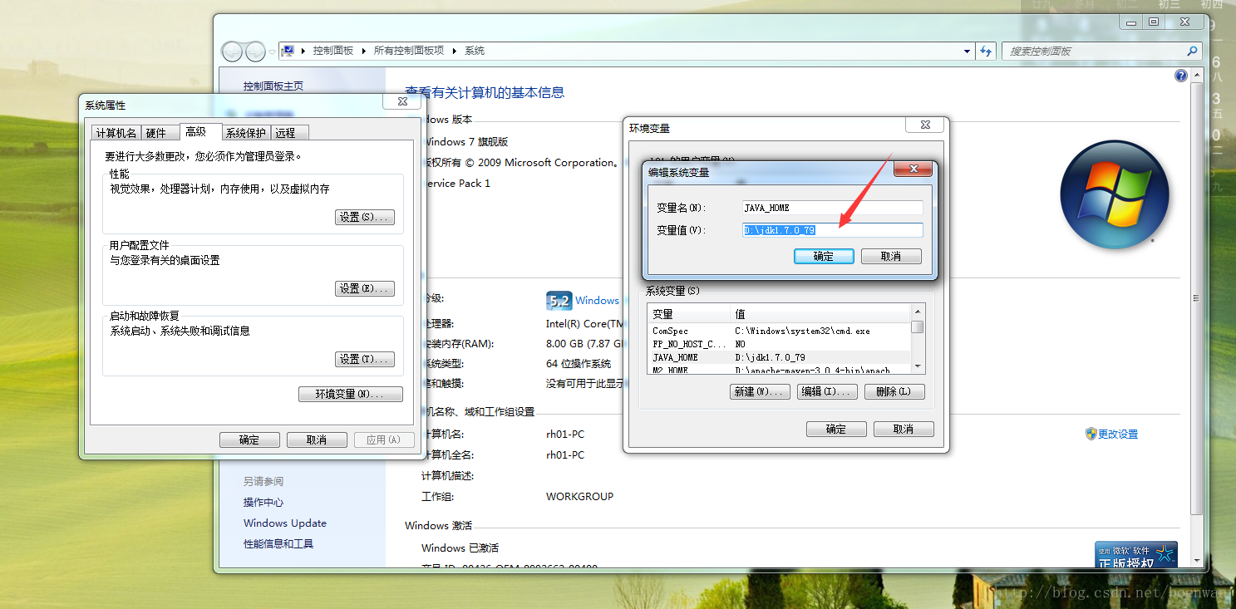The height and width of the screenshot is (609, 1236).
Task: Switch to the 系统保护 tab
Action: [x=245, y=132]
